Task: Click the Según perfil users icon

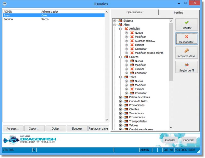Action: [x=186, y=65]
